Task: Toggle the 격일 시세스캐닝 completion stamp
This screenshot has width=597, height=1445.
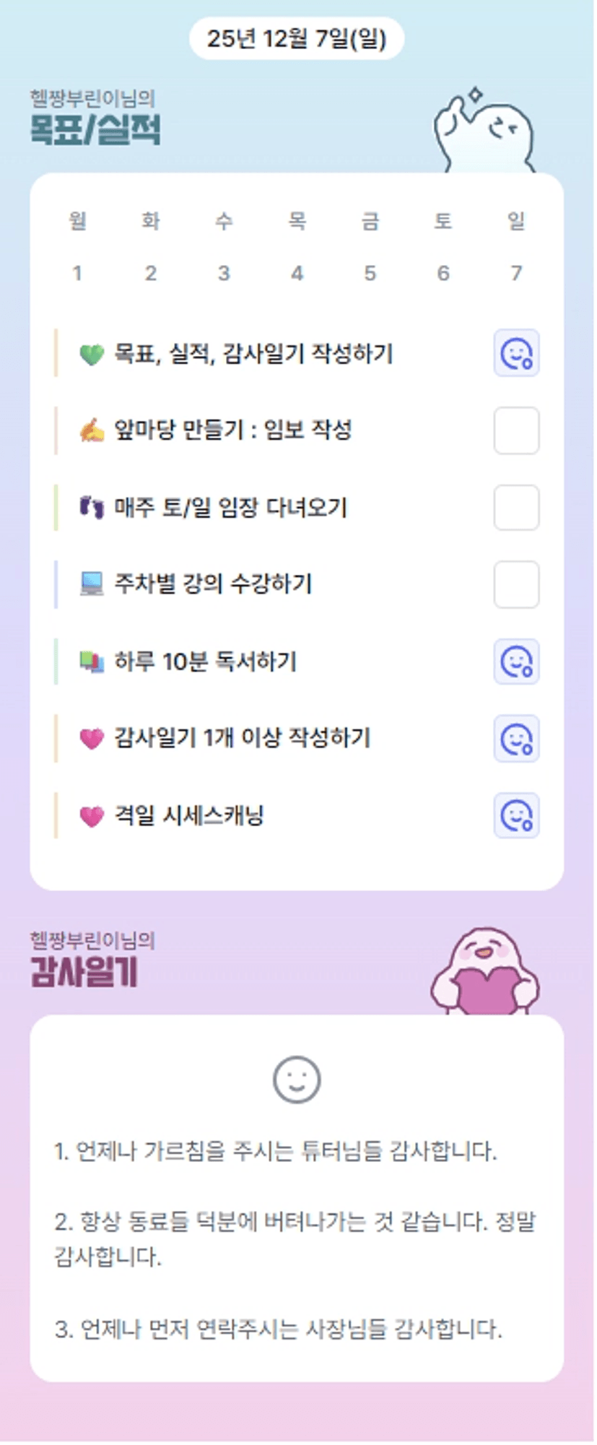Action: [x=516, y=815]
